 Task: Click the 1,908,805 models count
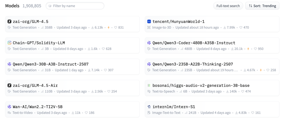click(32, 6)
